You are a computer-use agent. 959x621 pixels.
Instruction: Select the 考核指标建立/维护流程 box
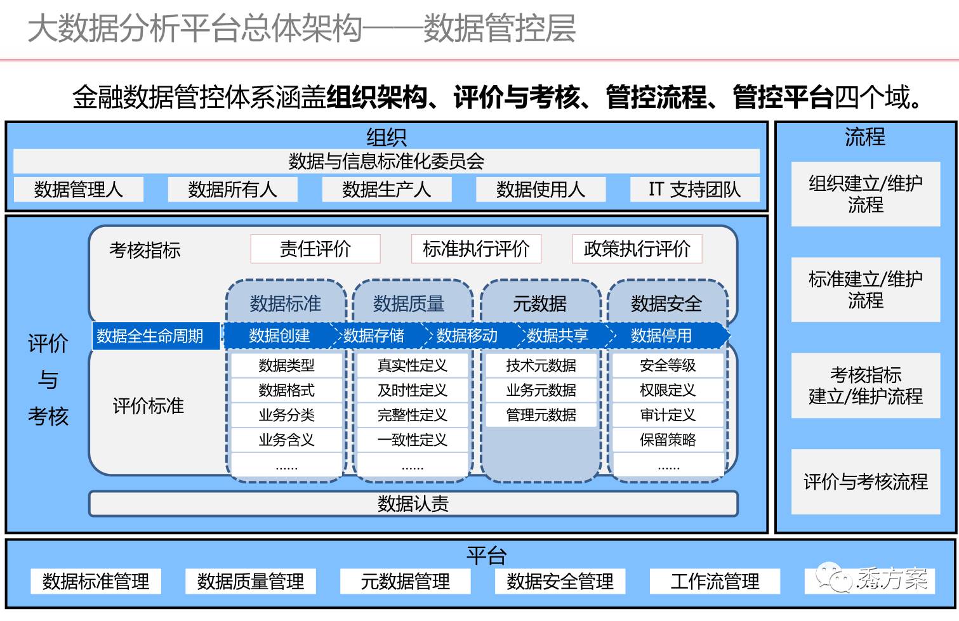pyautogui.click(x=866, y=386)
